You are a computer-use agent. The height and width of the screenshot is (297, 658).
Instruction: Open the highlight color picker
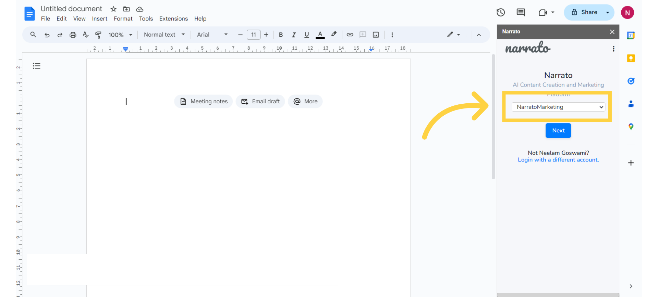[334, 34]
